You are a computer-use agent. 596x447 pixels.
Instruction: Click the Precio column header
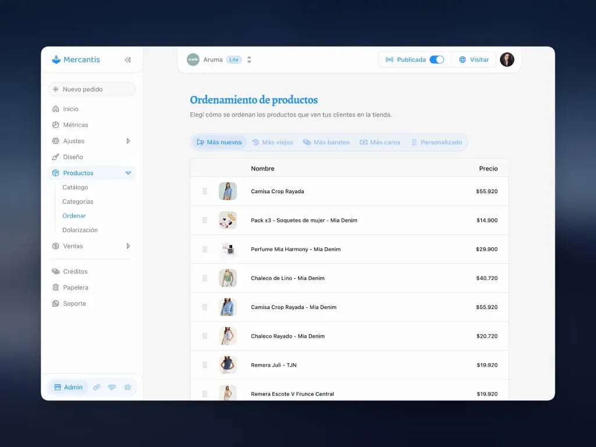tap(488, 168)
